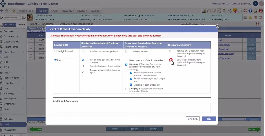265x136 pixels.
Task: Choose Two or more self-limited problems
Action: (83, 60)
